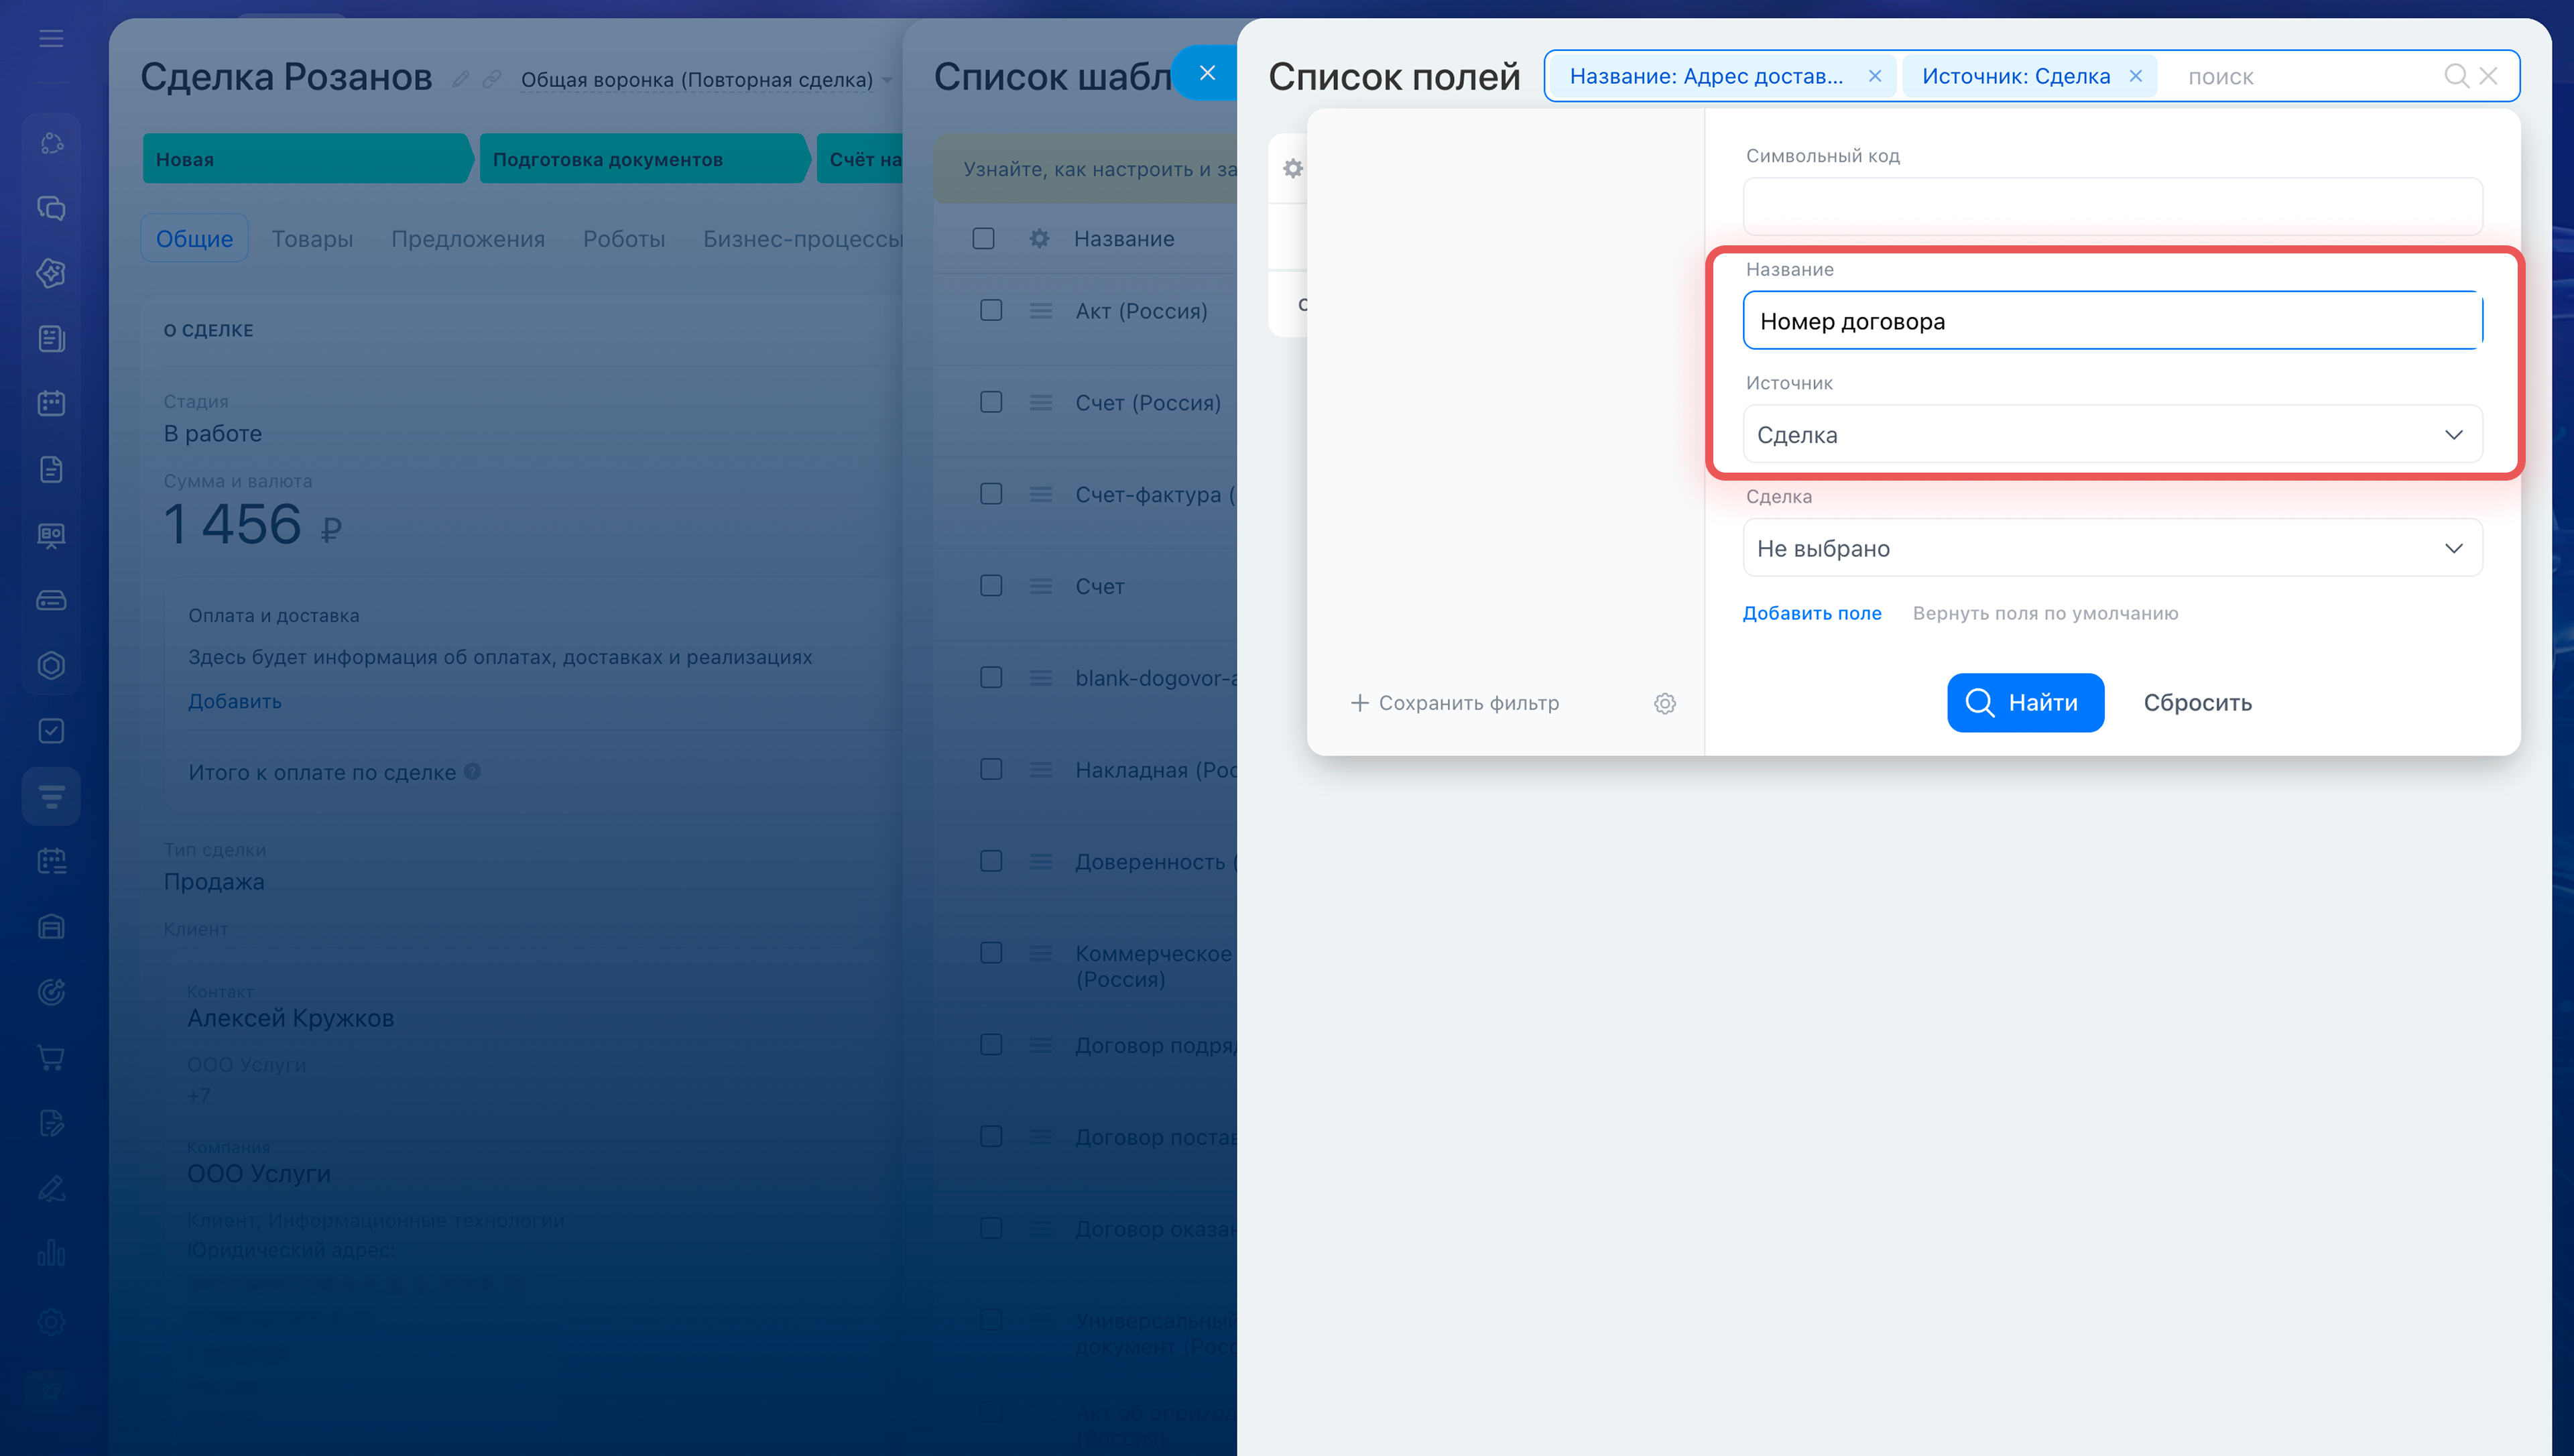Open template list column settings gear

click(x=1040, y=239)
